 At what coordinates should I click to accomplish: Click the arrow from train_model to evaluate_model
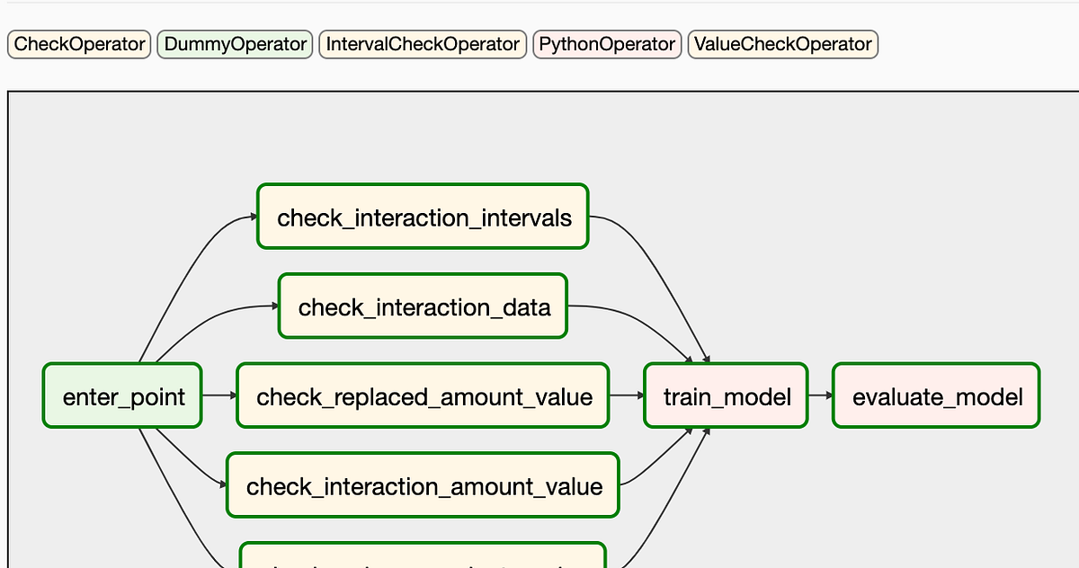pos(820,395)
